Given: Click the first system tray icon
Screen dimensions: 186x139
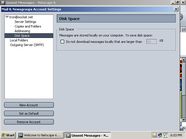Looking at the screenshot, I should (155, 135).
